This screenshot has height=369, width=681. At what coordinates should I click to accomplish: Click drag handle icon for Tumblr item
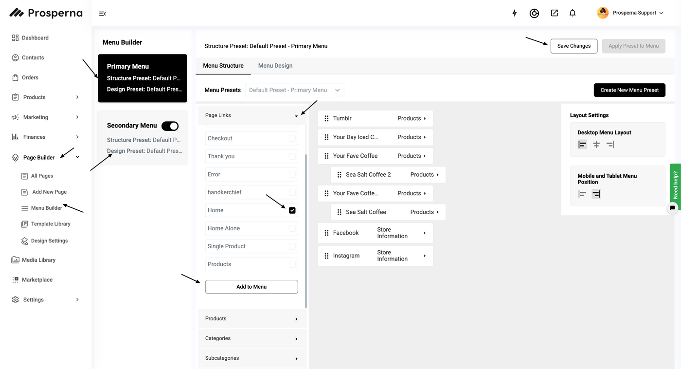click(x=326, y=118)
